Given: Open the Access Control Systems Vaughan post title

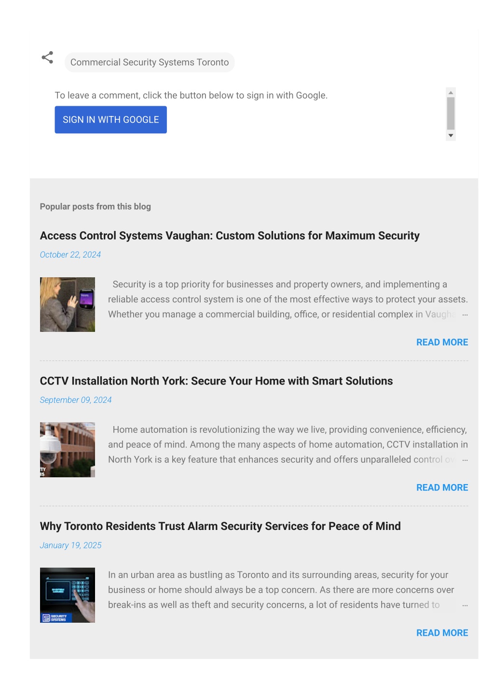Looking at the screenshot, I should tap(230, 236).
